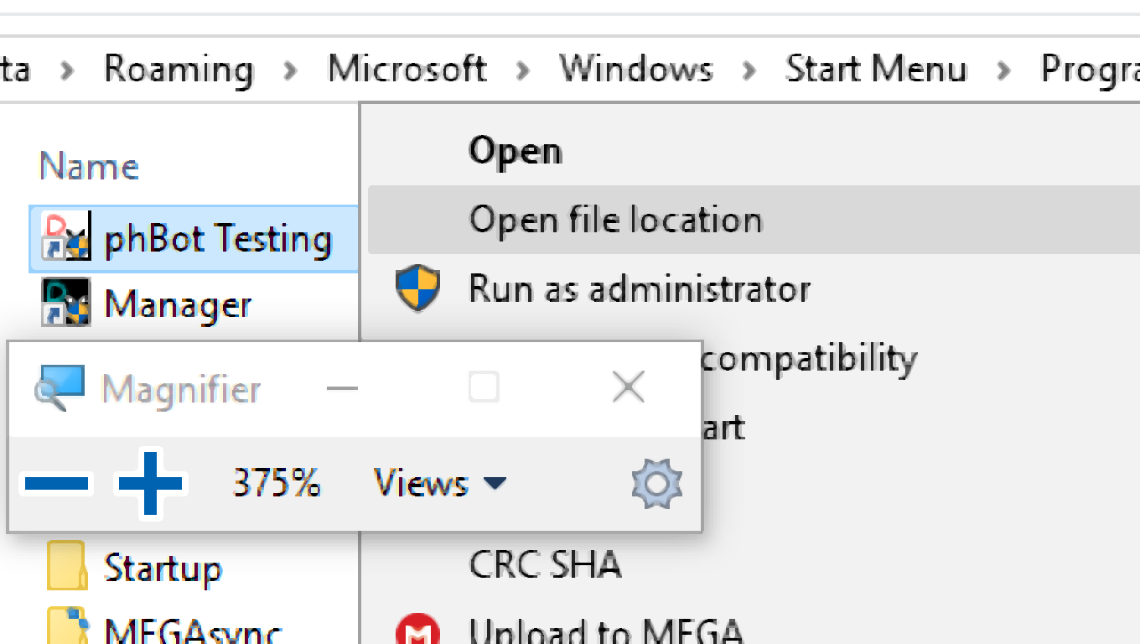The height and width of the screenshot is (644, 1140).
Task: Select Open file location menu entry
Action: pyautogui.click(x=615, y=220)
